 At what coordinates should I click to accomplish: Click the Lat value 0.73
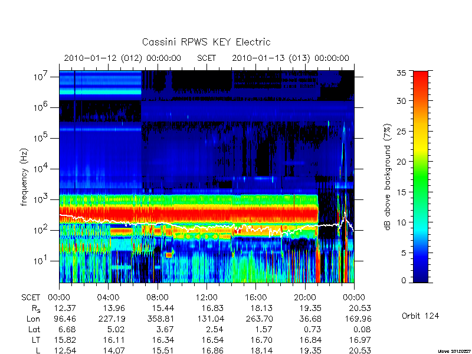(313, 330)
